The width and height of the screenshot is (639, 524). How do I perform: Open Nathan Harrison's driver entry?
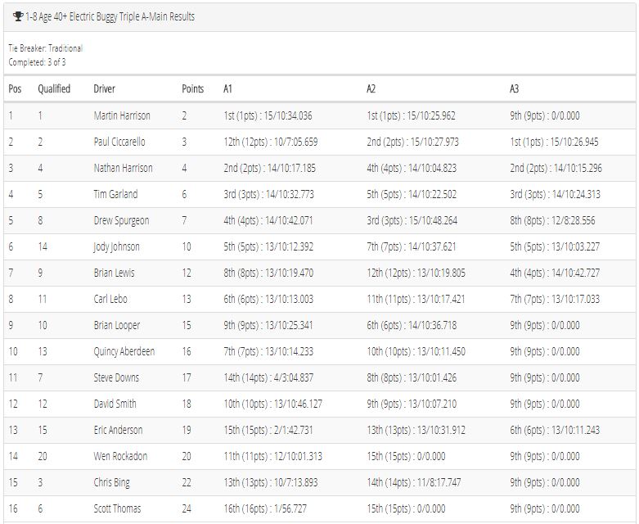pos(123,168)
